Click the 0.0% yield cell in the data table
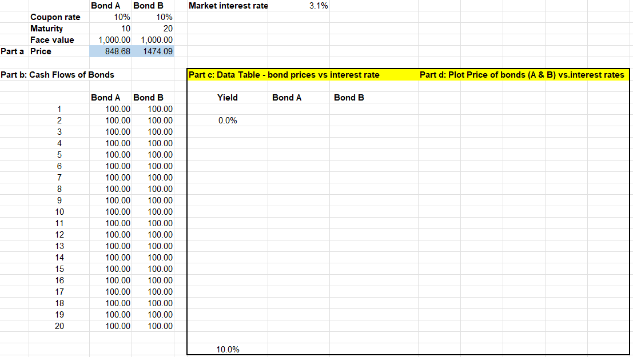This screenshot has height=357, width=633. 228,121
